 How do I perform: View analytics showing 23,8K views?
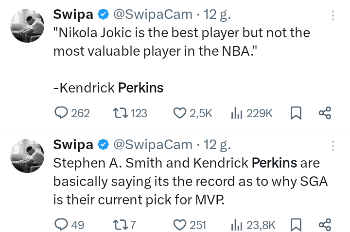click(x=236, y=225)
